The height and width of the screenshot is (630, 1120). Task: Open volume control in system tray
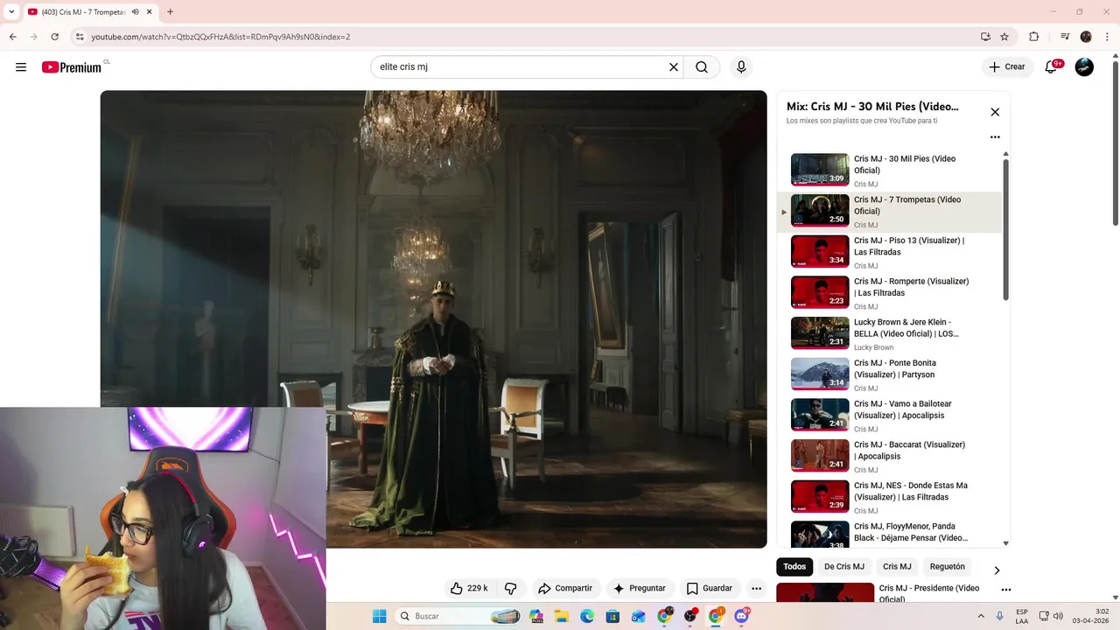point(1059,616)
